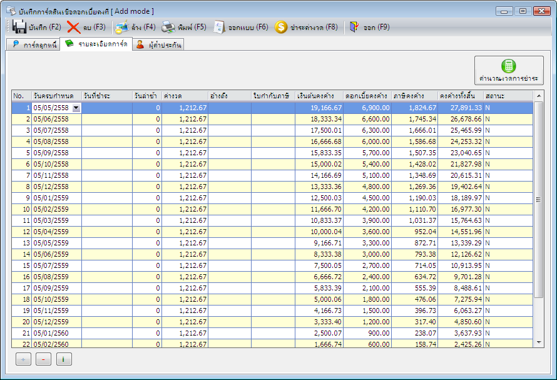This screenshot has height=380, width=557.
Task: Click the minus remove row button
Action: 43,359
